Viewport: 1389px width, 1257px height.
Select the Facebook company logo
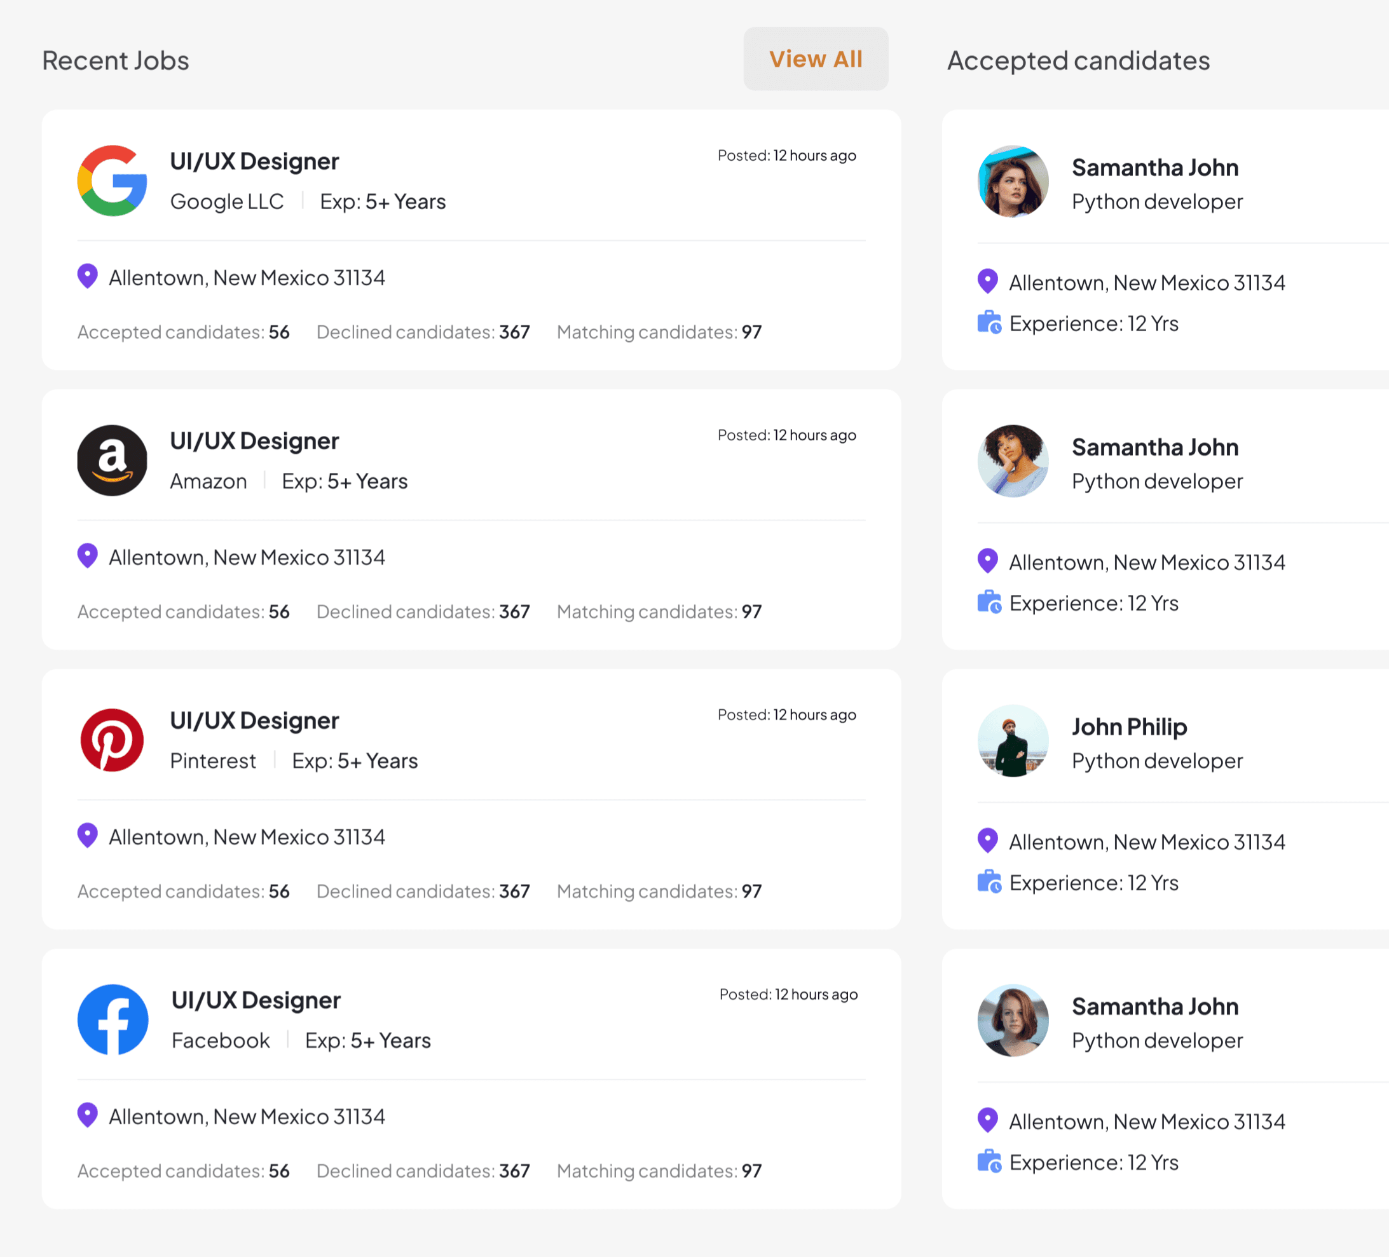pos(113,1020)
